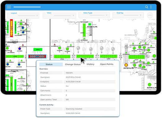Expand the Overlay dropdown
Screen dimensions: 162x118
[128, 15]
